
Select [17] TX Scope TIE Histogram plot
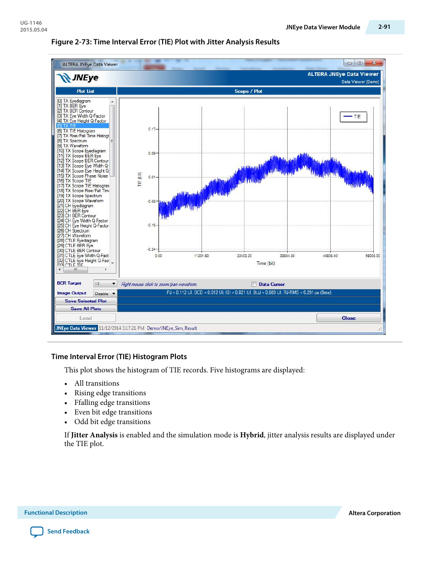click(83, 186)
